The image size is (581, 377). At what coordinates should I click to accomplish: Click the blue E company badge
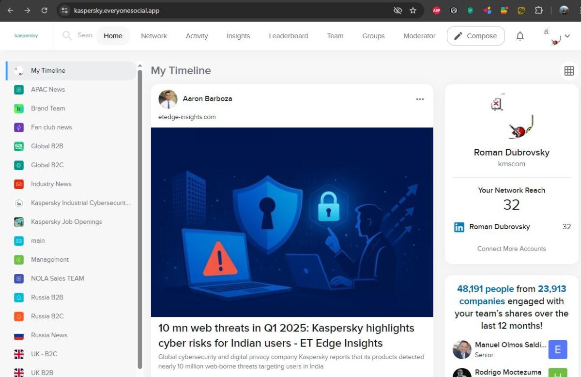[558, 349]
